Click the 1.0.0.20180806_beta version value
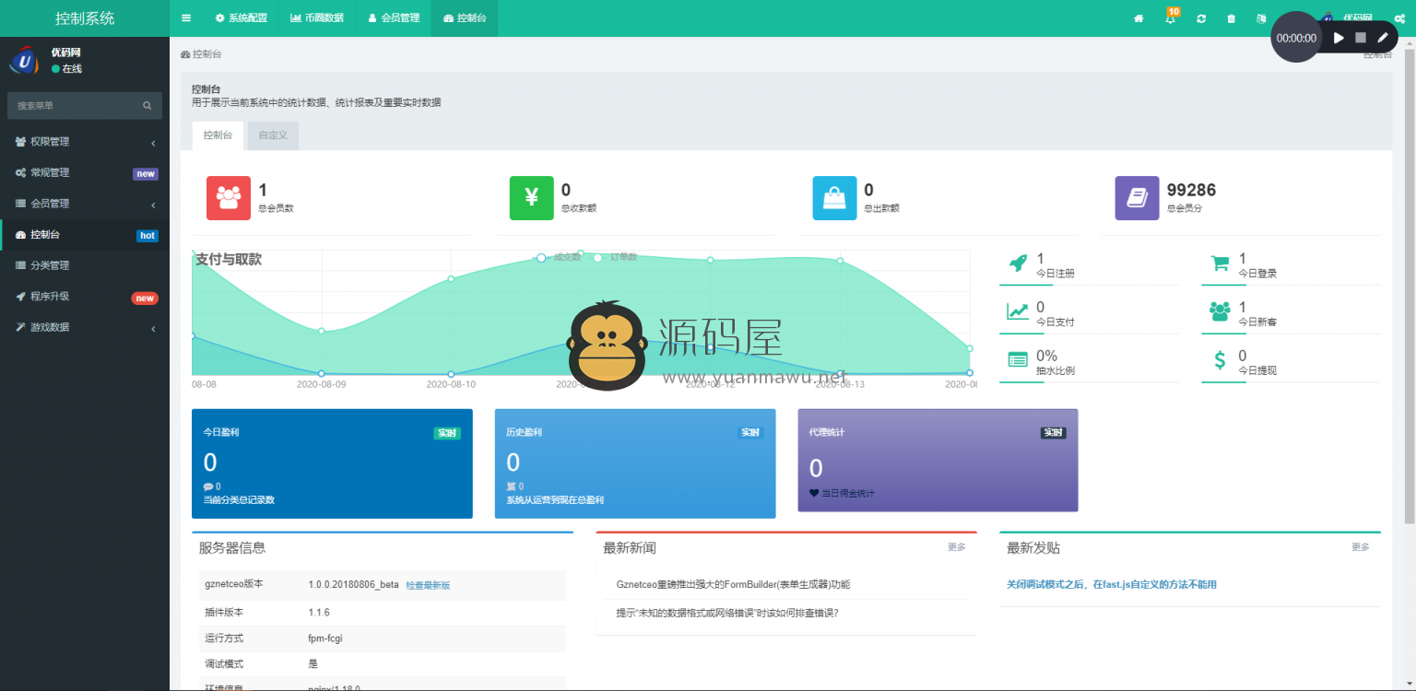This screenshot has height=691, width=1416. coord(353,584)
